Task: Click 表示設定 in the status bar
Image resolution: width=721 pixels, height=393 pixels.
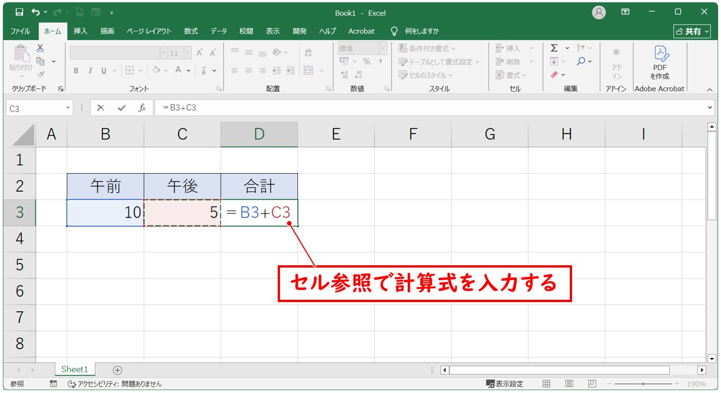Action: pos(505,384)
